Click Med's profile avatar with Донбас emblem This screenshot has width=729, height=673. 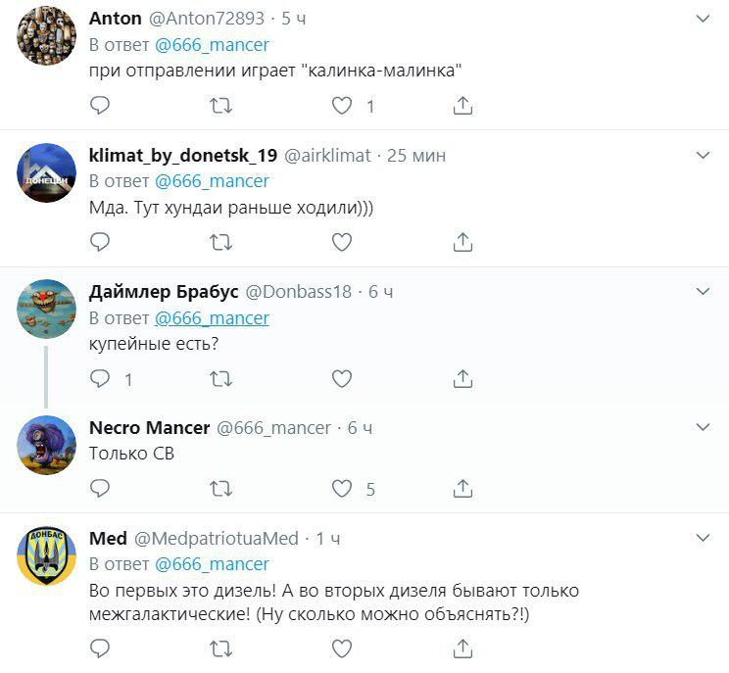(47, 556)
